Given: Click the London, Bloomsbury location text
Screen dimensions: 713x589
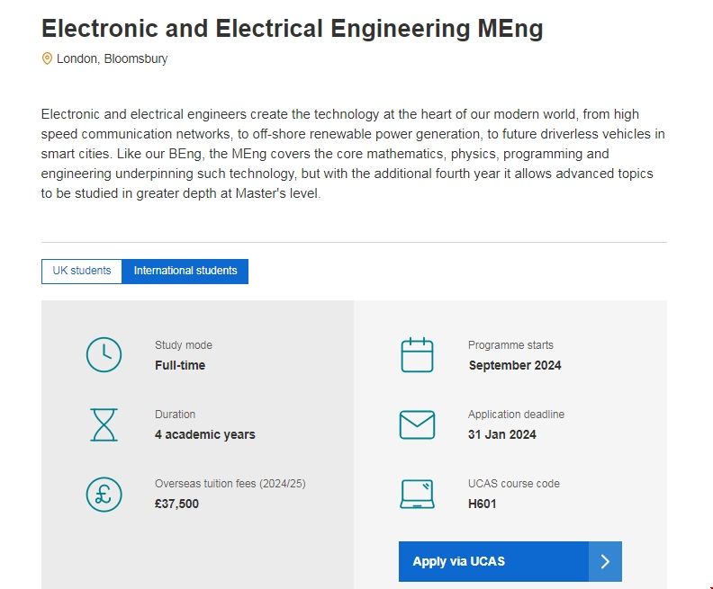Looking at the screenshot, I should tap(112, 59).
